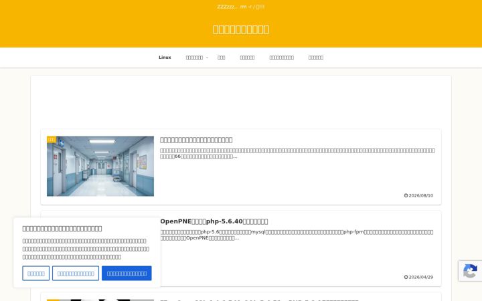The height and width of the screenshot is (301, 482).
Task: Open the longest navigation menu item
Action: [282, 58]
